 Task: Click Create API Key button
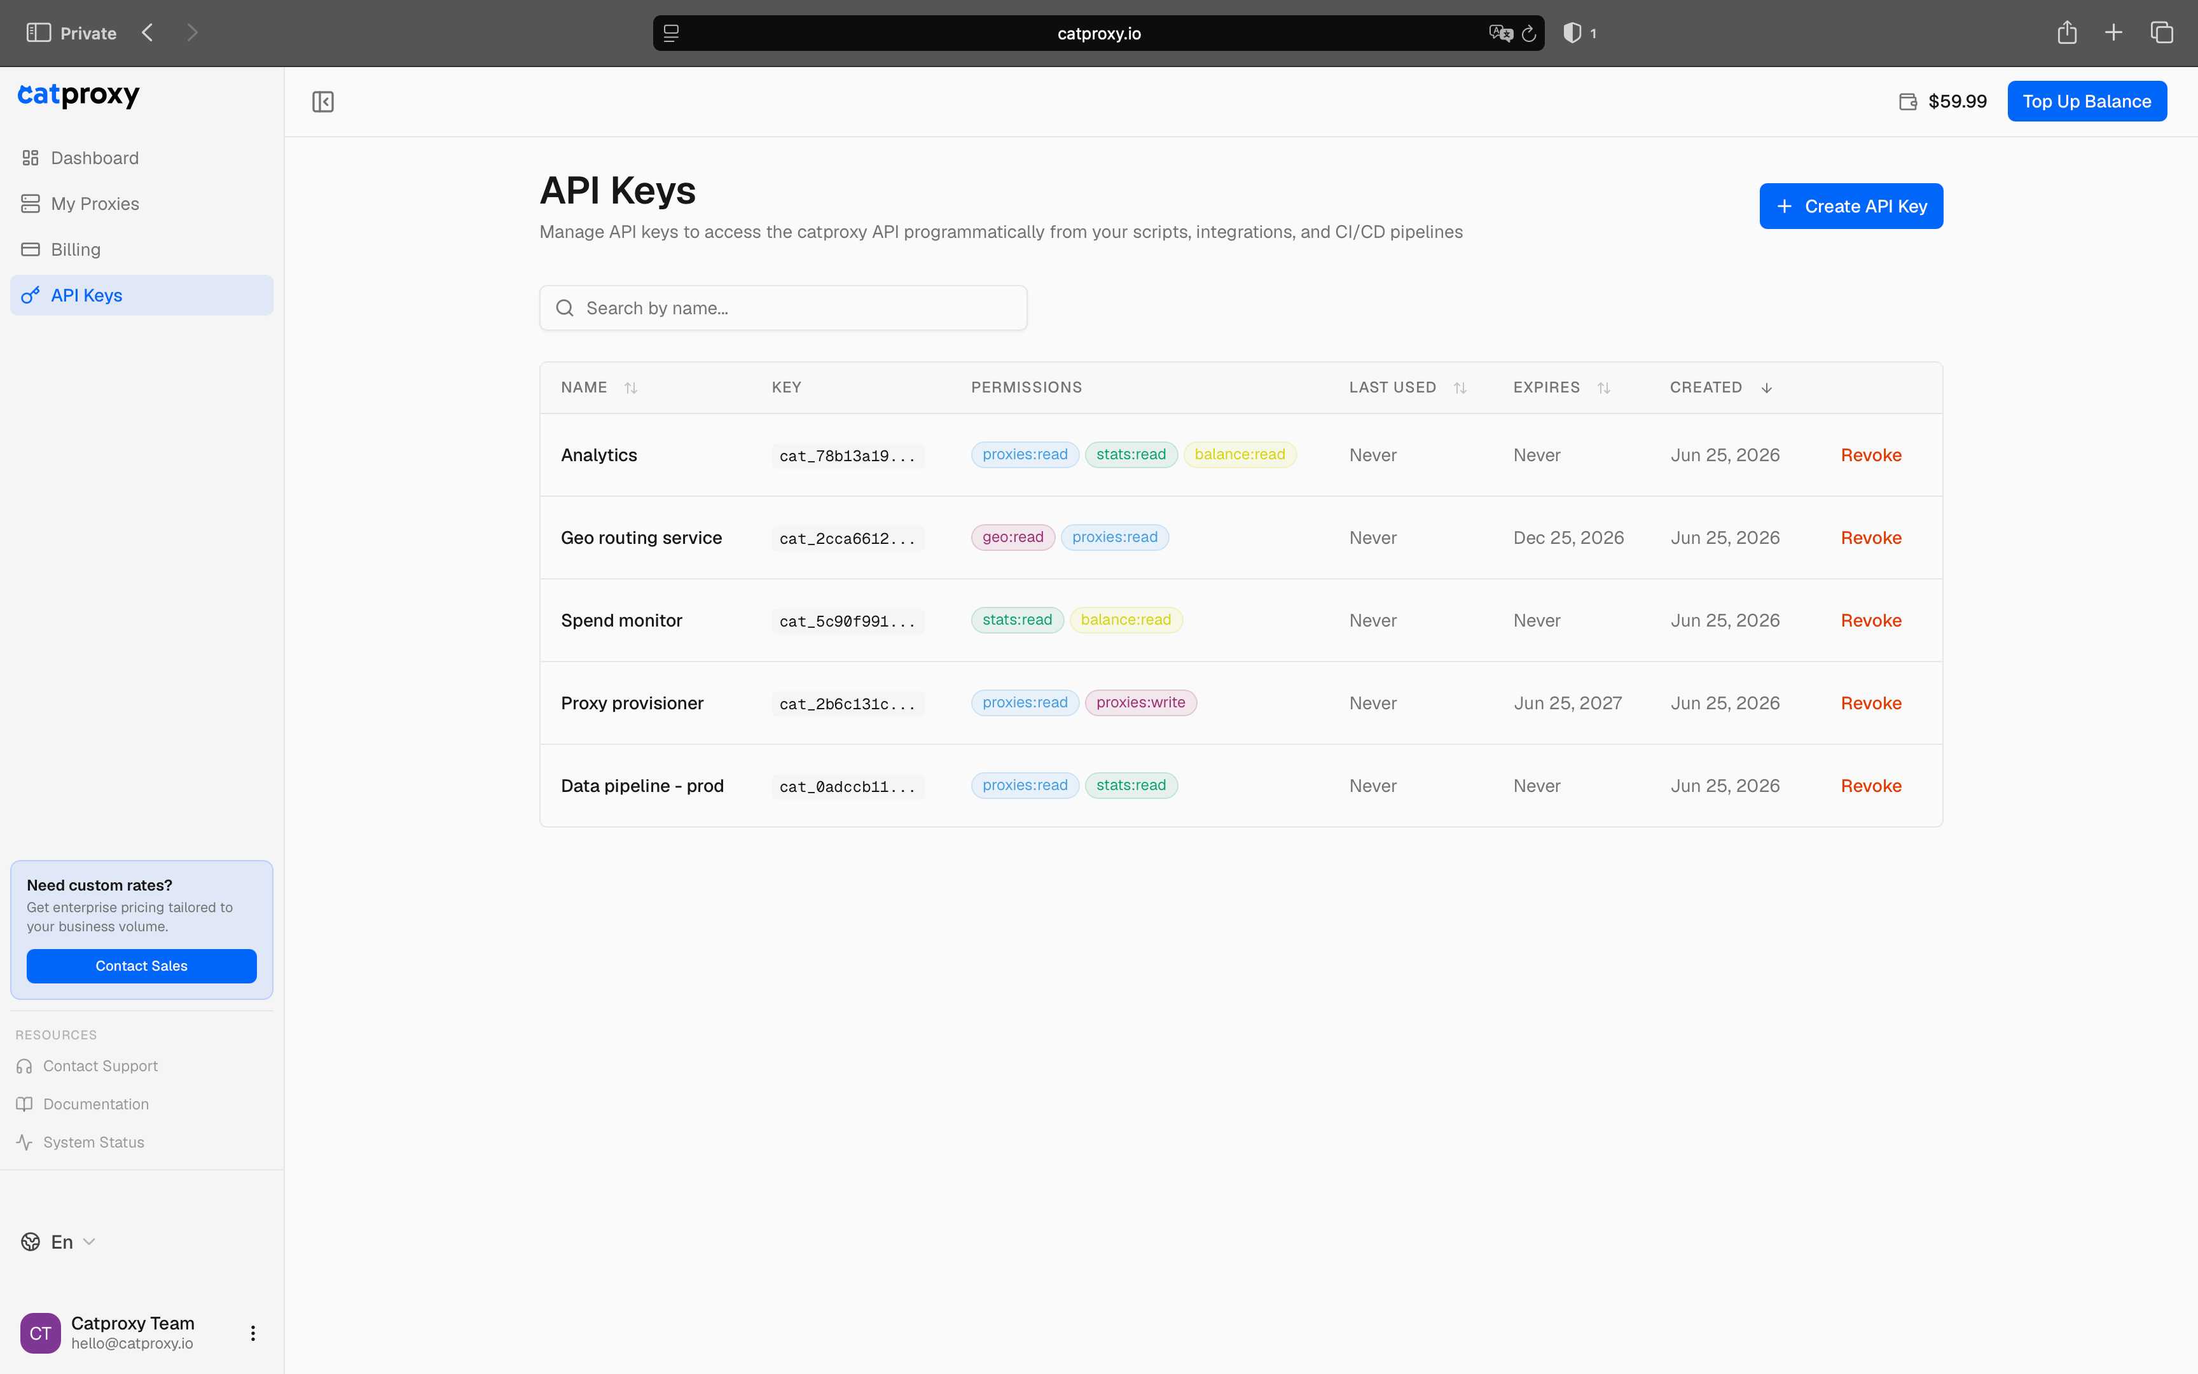pyautogui.click(x=1851, y=206)
